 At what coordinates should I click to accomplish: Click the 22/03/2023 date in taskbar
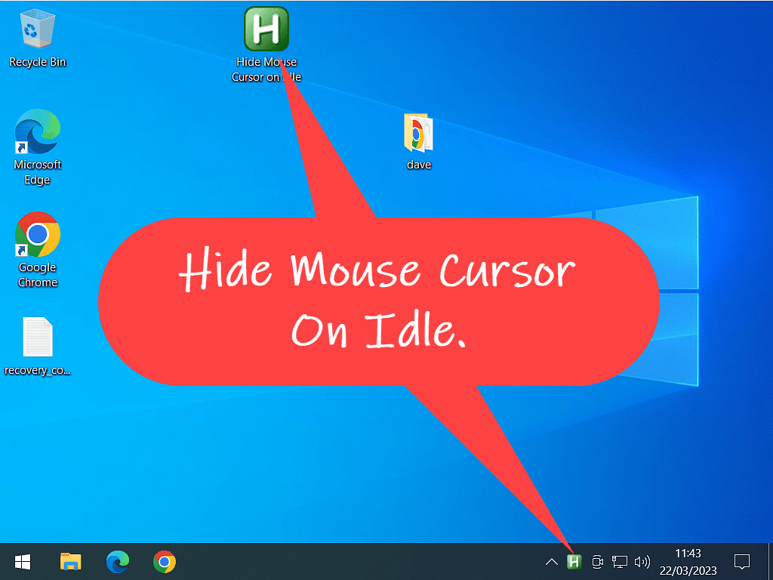[688, 569]
